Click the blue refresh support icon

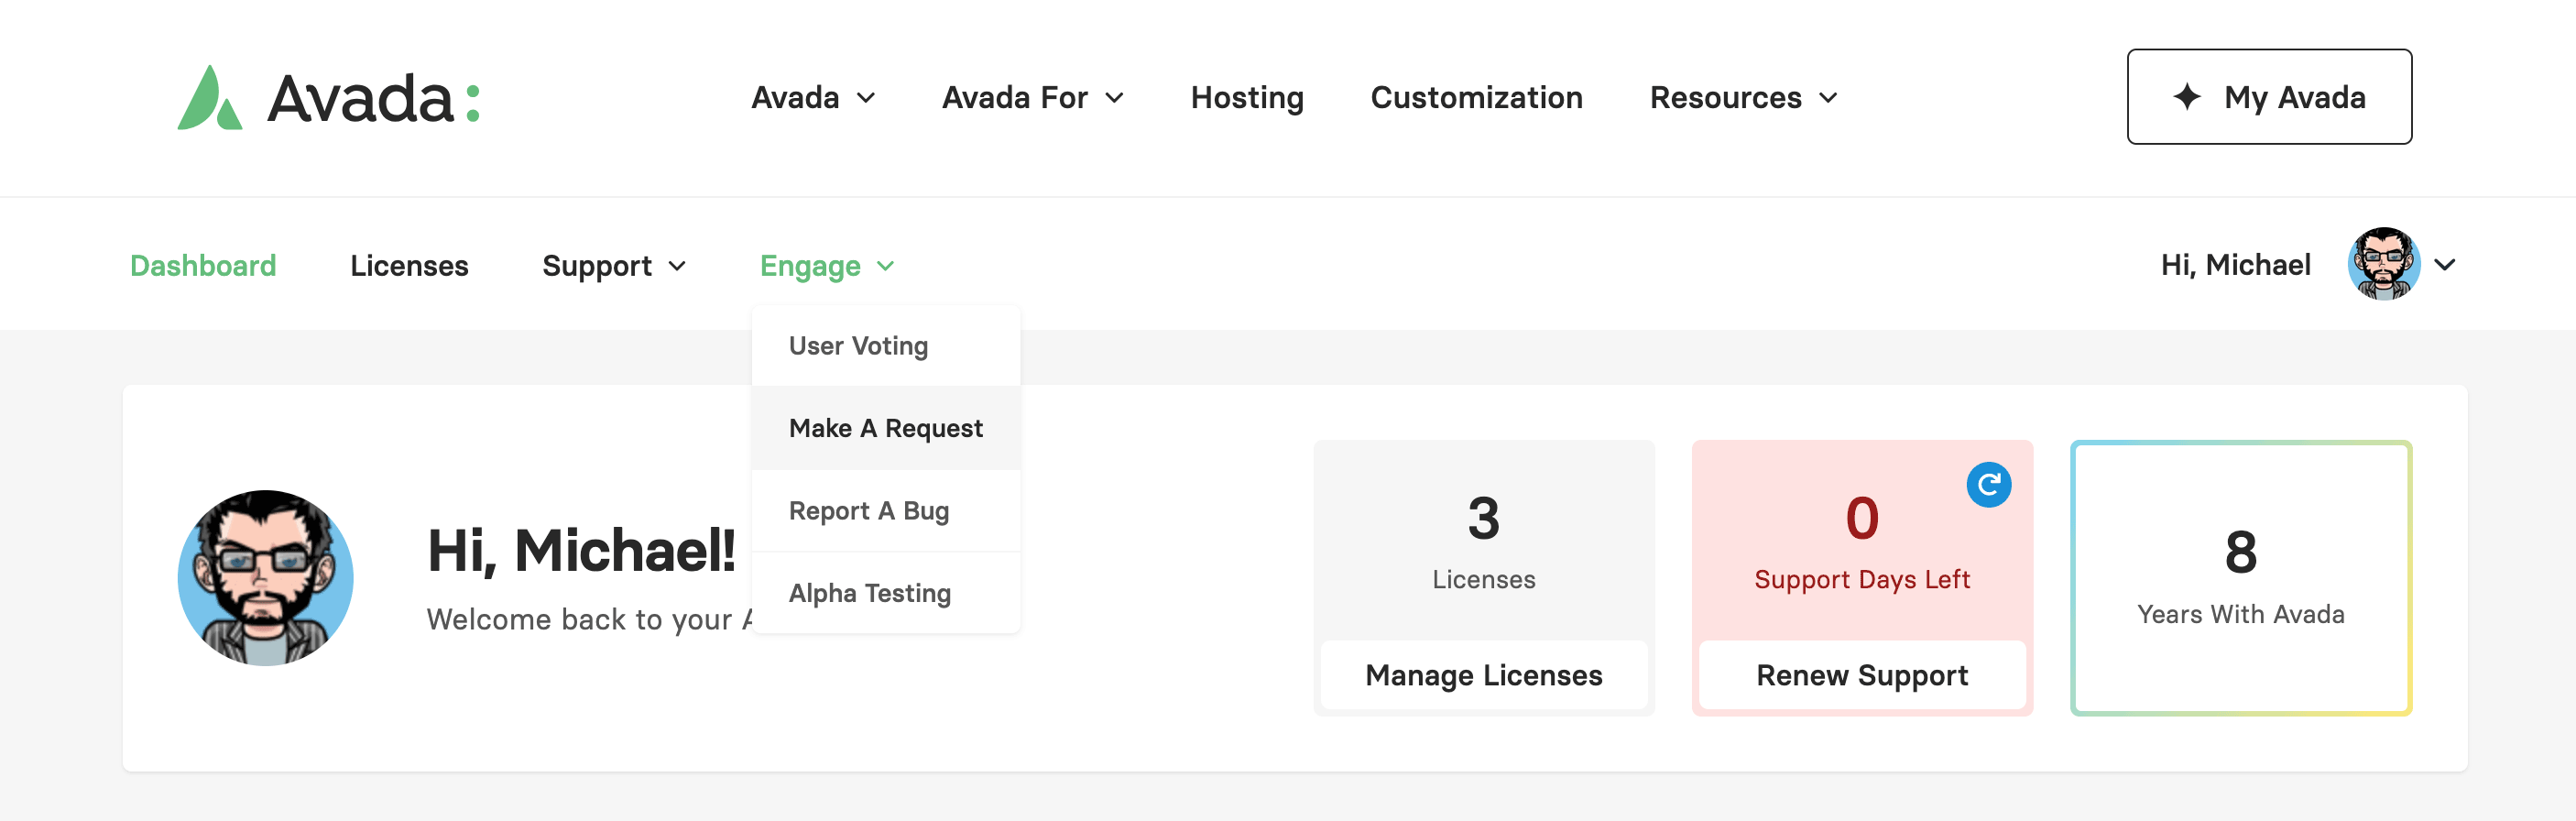1989,485
